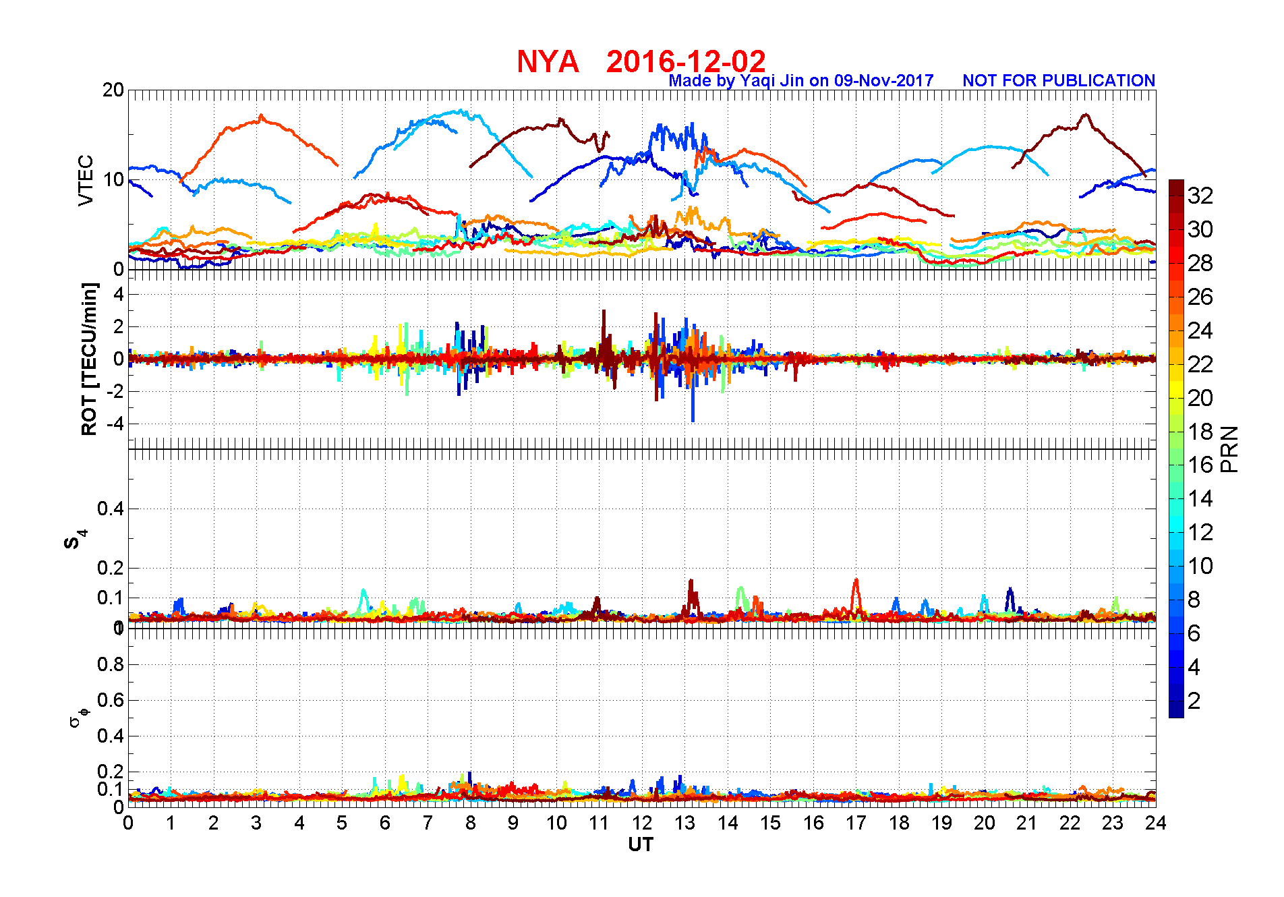Screen dimensions: 1284x897
Task: Click the UT axis tick label "15"
Action: (x=770, y=823)
